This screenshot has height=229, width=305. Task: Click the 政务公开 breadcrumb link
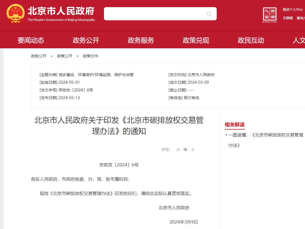(39, 56)
